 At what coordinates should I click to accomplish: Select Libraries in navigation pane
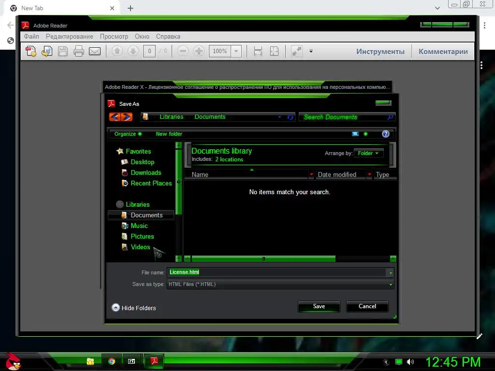tap(138, 204)
